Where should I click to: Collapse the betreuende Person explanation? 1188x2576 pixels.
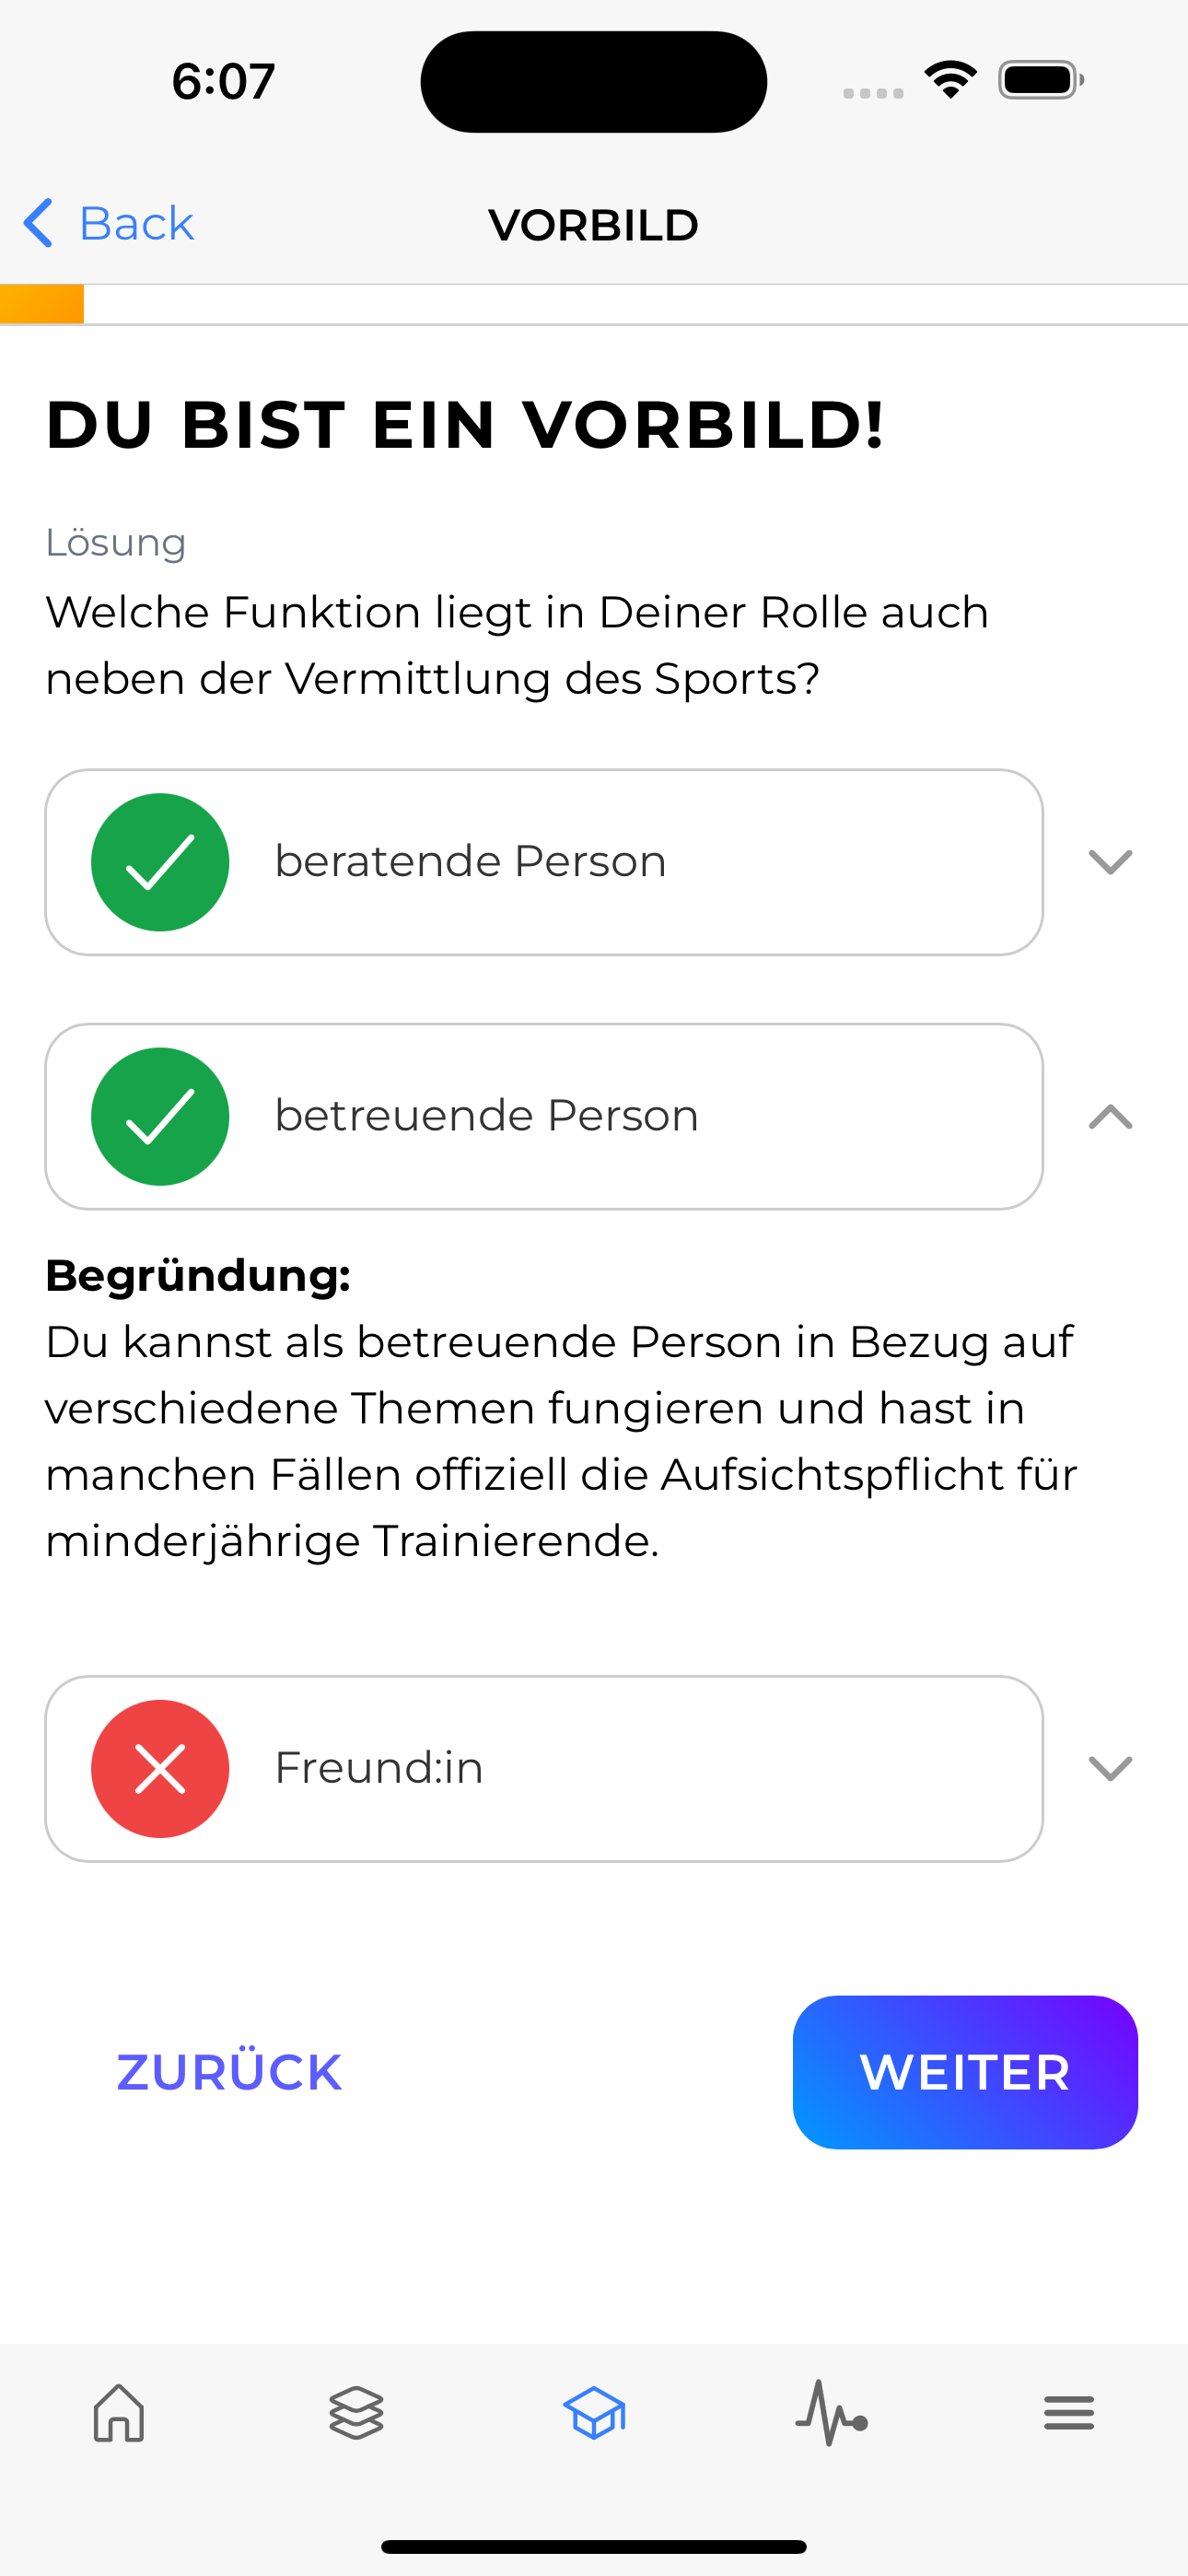tap(1110, 1116)
